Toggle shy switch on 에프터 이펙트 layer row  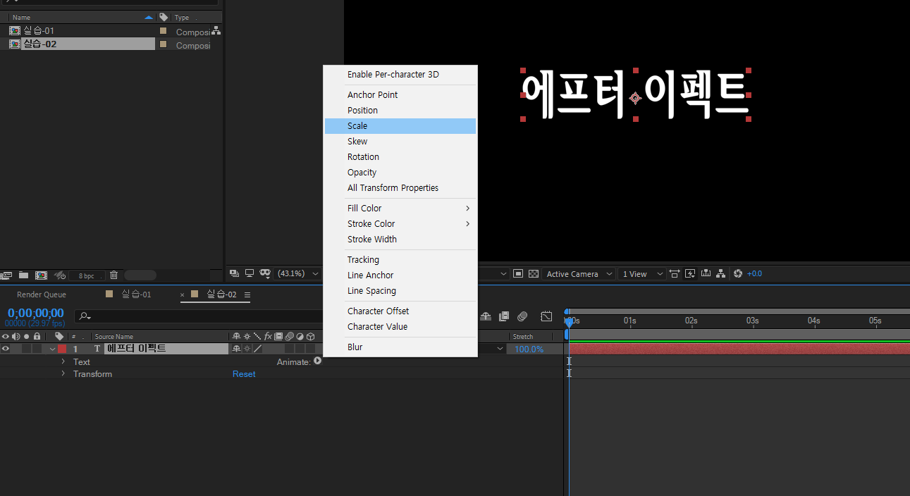click(236, 349)
